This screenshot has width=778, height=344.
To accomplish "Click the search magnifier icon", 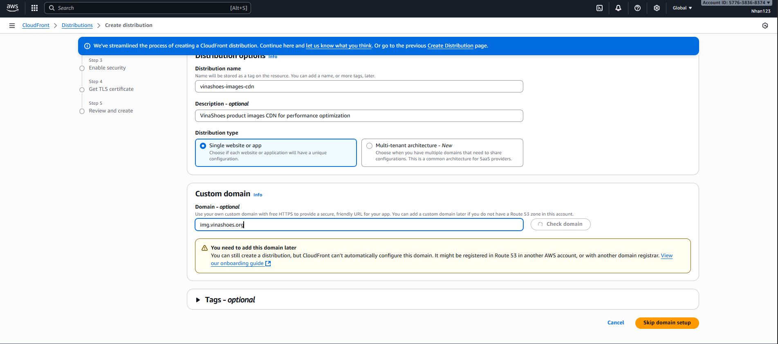I will [52, 8].
